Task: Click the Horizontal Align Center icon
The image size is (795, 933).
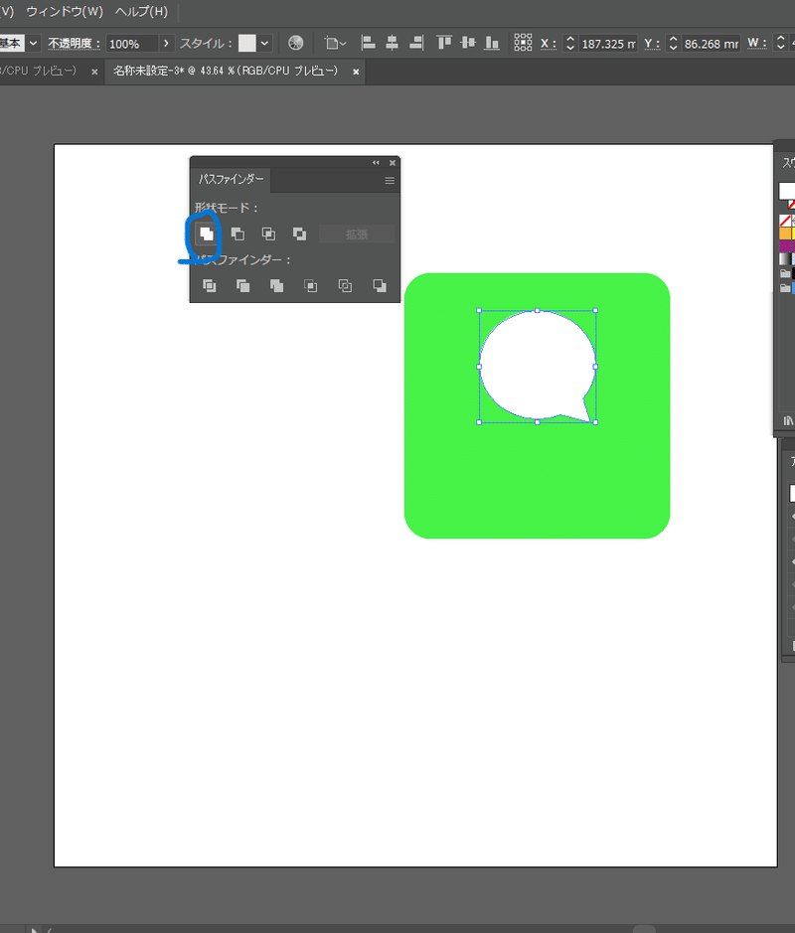Action: [392, 43]
